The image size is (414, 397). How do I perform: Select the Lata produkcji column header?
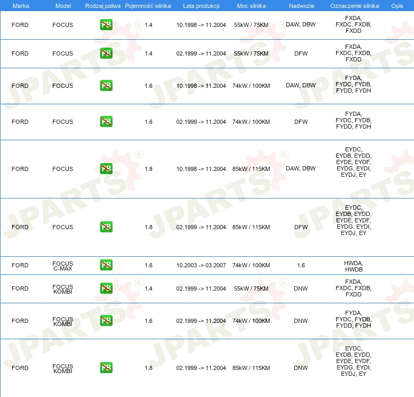point(201,6)
